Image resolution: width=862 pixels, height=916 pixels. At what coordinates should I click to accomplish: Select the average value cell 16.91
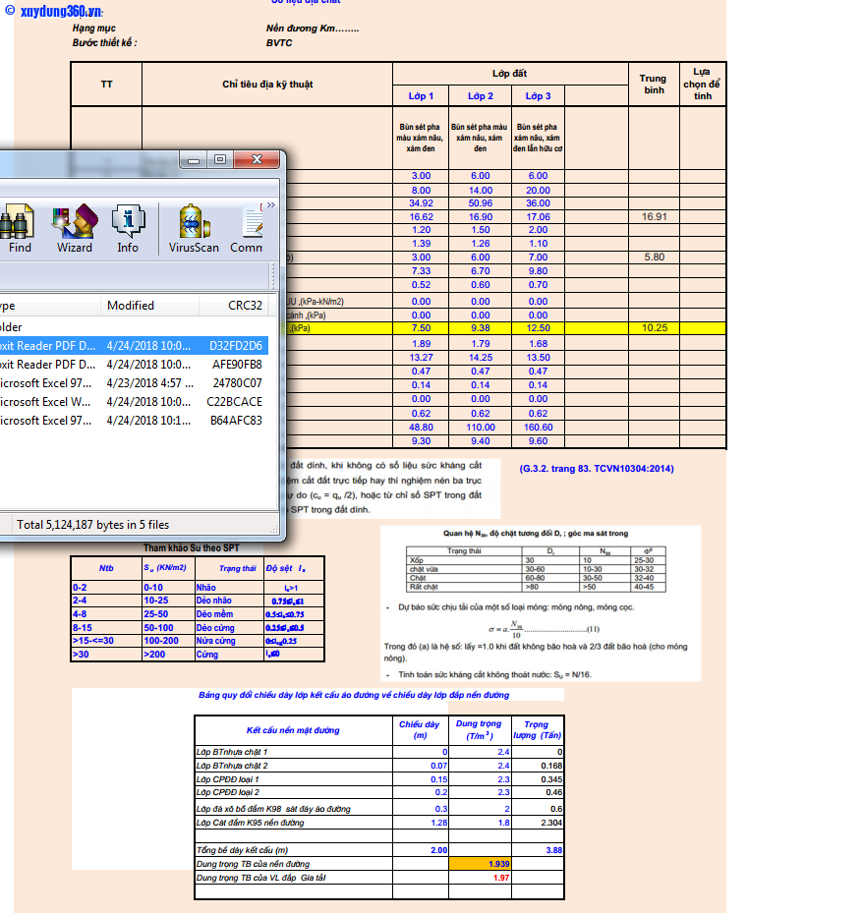pos(654,217)
